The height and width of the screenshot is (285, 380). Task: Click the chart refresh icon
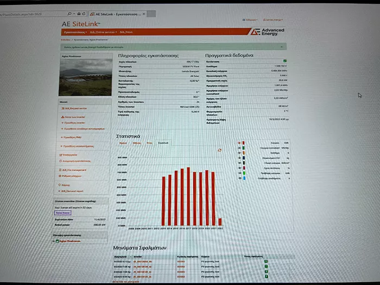(219, 150)
